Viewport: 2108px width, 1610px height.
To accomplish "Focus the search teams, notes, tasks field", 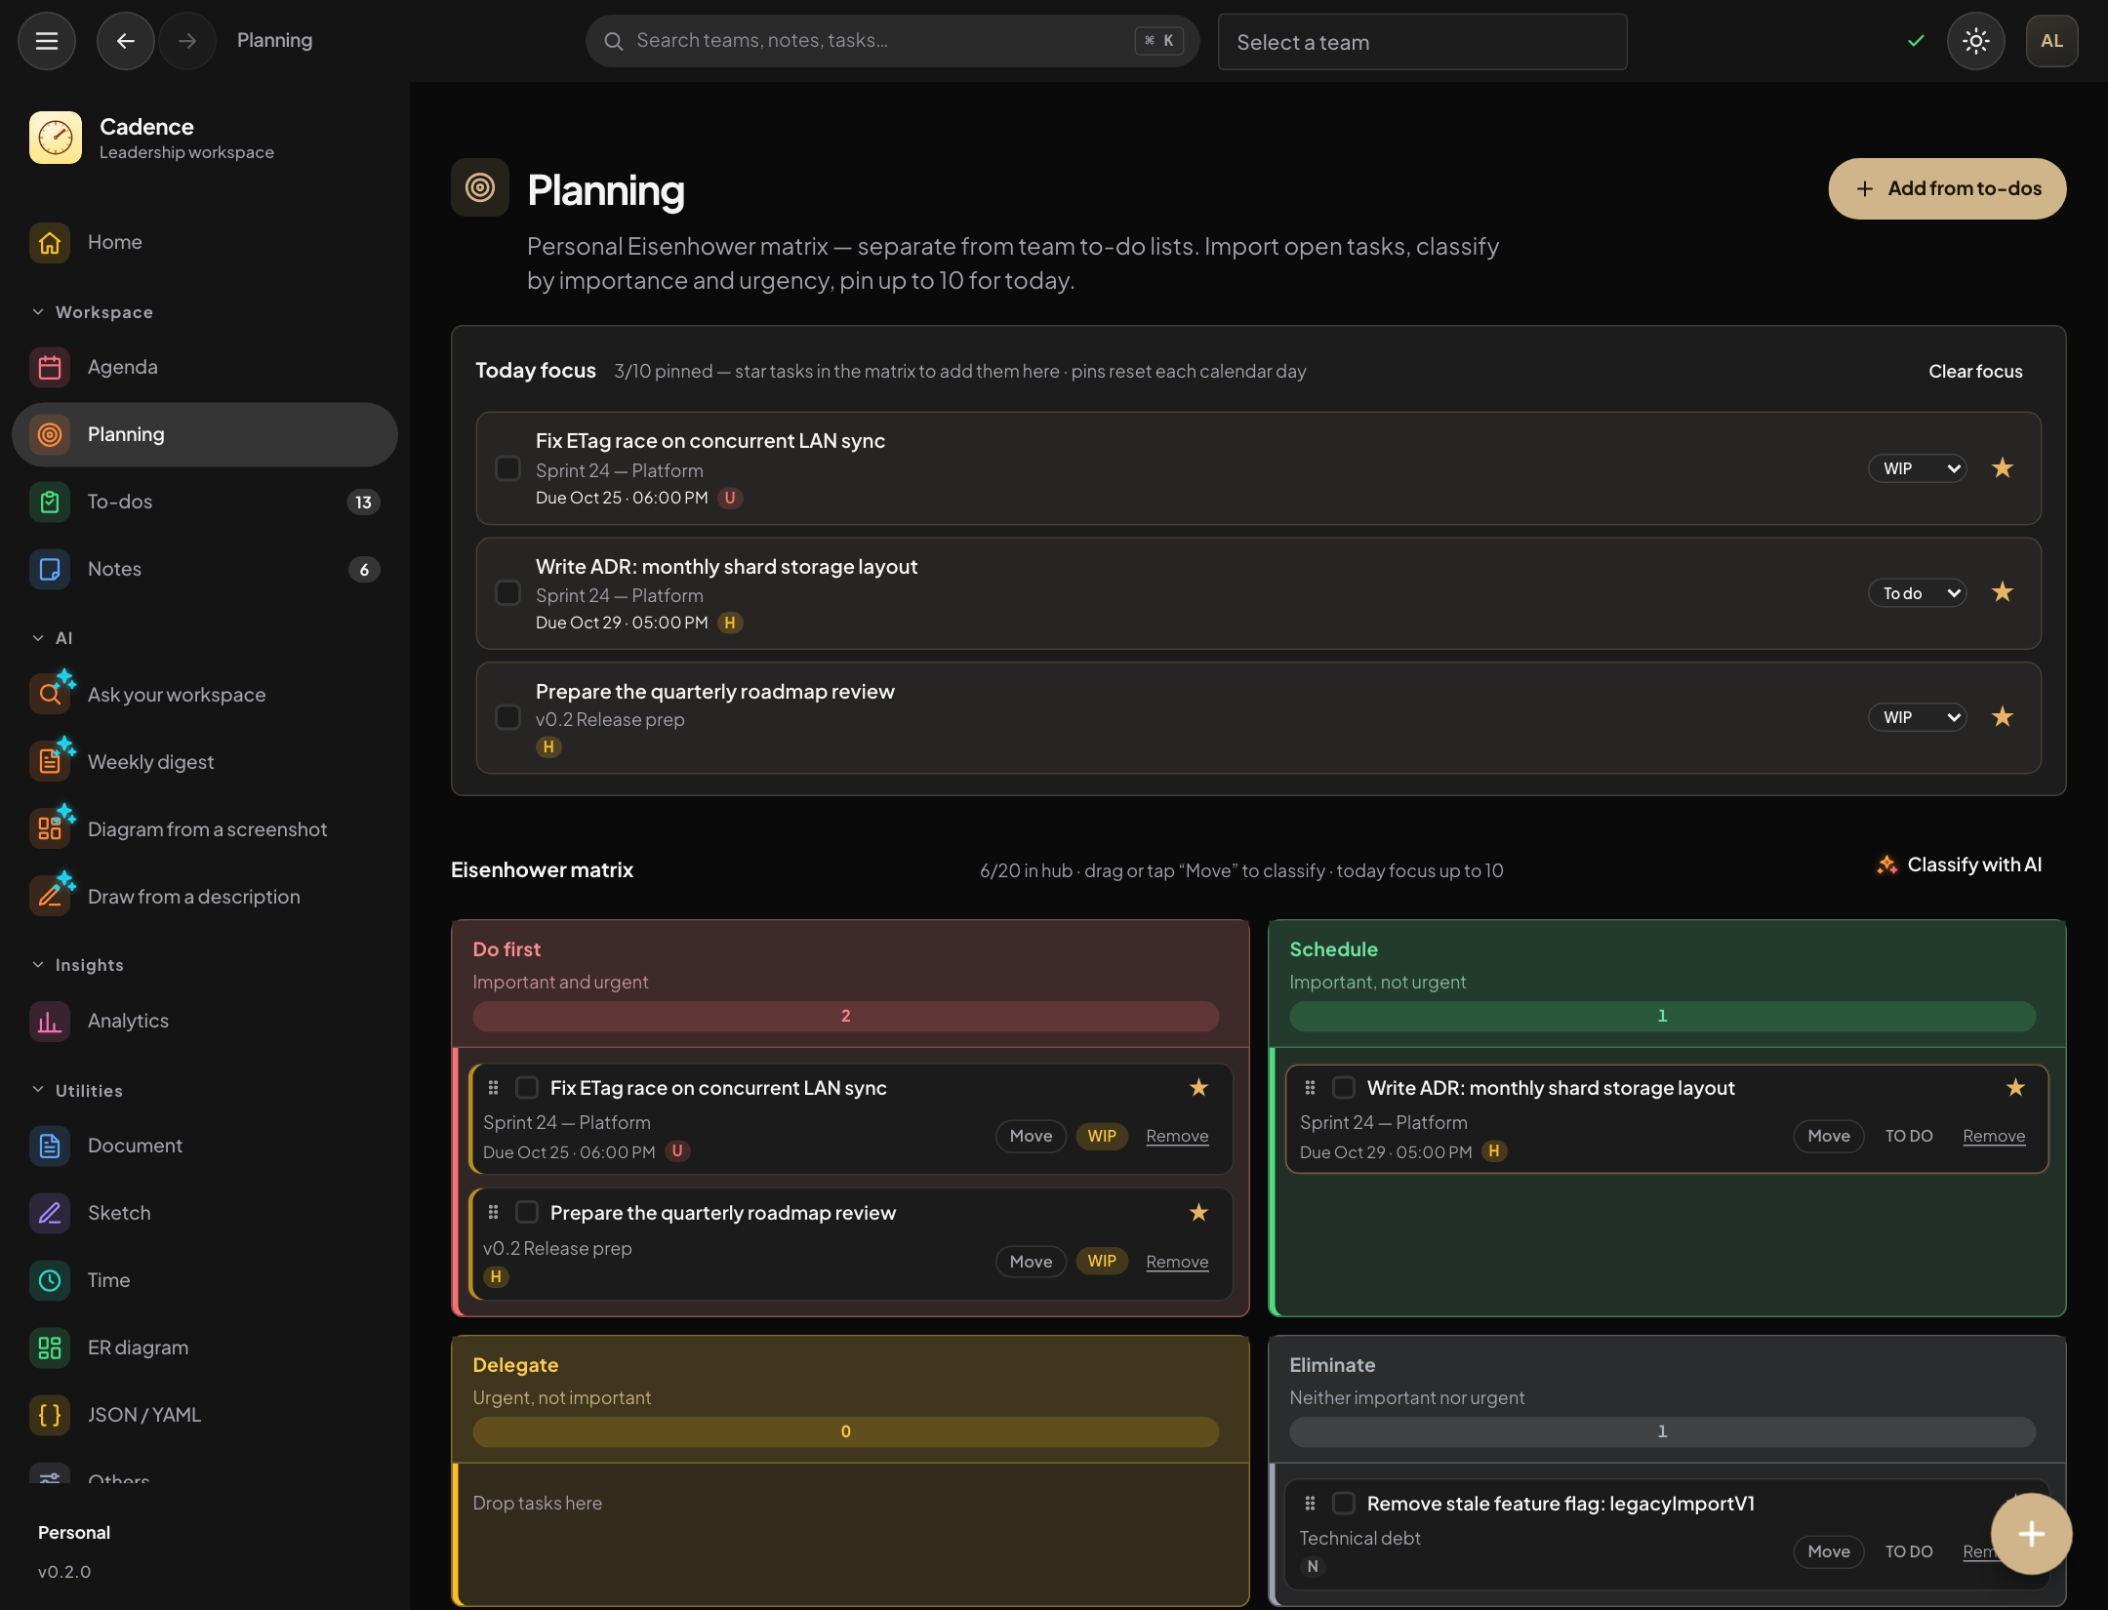I will (892, 41).
